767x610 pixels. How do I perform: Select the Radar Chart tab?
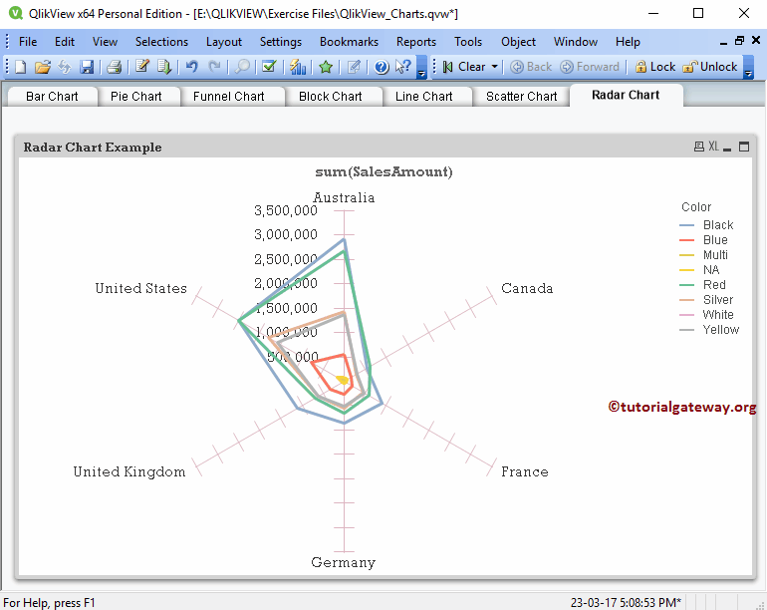tap(626, 95)
